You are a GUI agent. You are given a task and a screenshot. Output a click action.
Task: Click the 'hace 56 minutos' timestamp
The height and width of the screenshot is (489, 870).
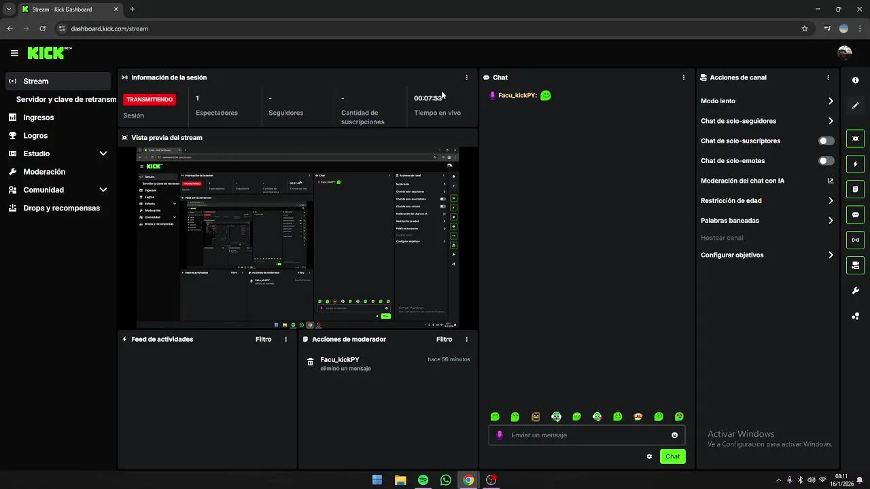449,359
